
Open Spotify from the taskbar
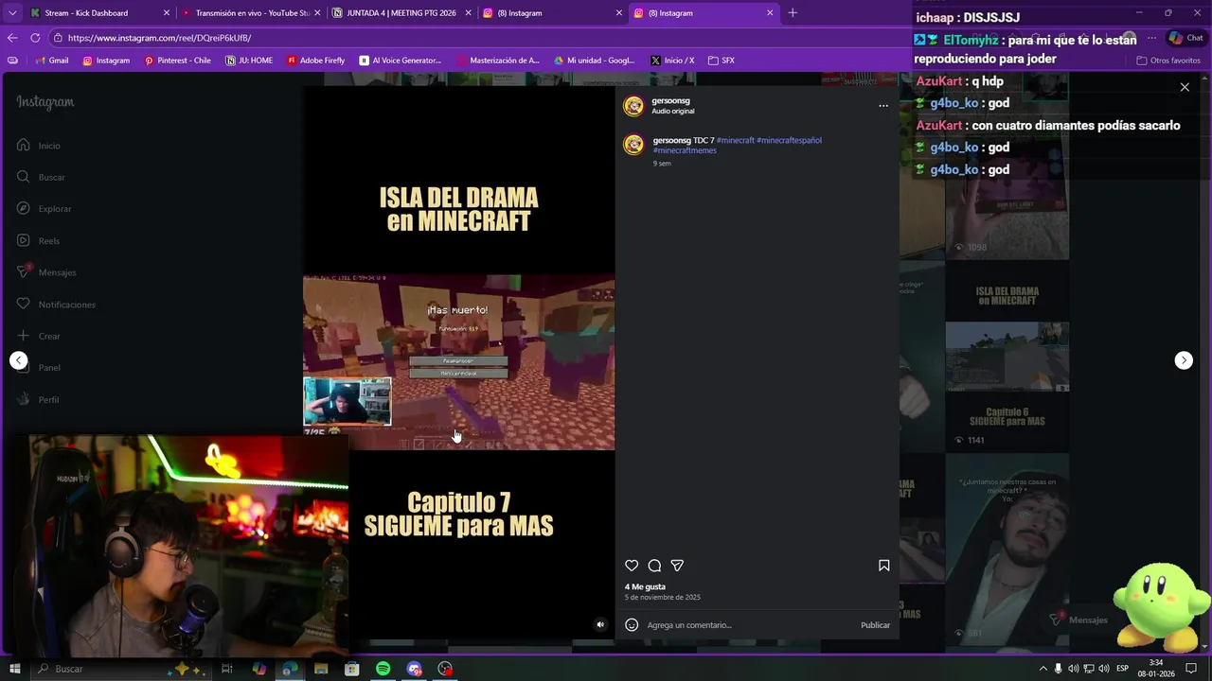pos(383,669)
